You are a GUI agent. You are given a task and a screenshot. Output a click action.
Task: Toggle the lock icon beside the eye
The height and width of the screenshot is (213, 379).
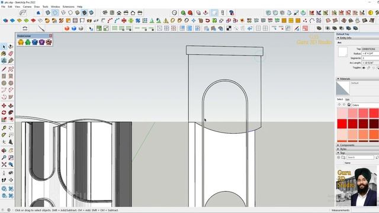(x=368, y=68)
